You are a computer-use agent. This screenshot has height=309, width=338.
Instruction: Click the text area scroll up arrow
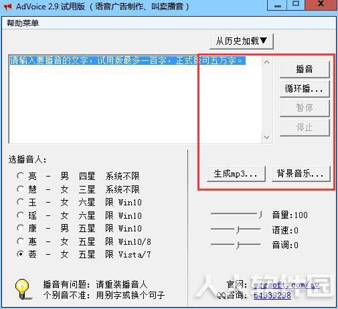pos(267,62)
